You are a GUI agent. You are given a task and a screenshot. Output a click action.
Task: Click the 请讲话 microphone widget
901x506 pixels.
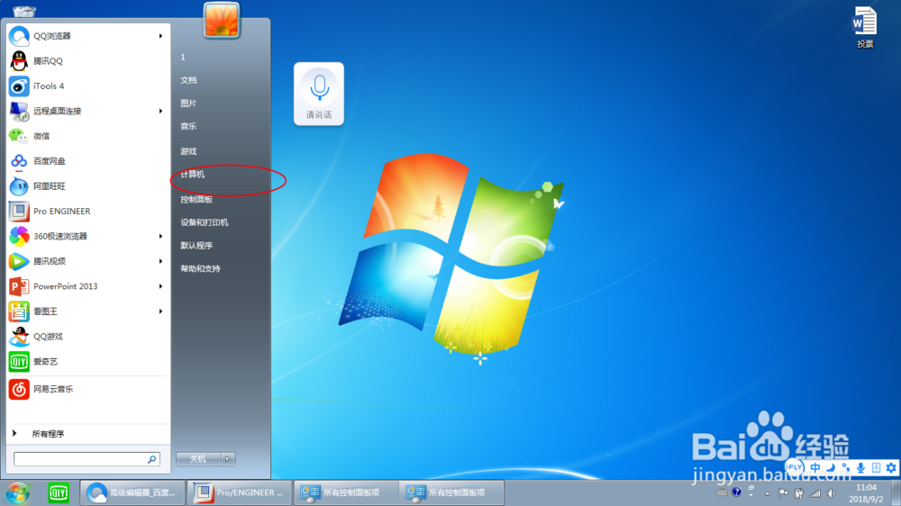[x=319, y=94]
